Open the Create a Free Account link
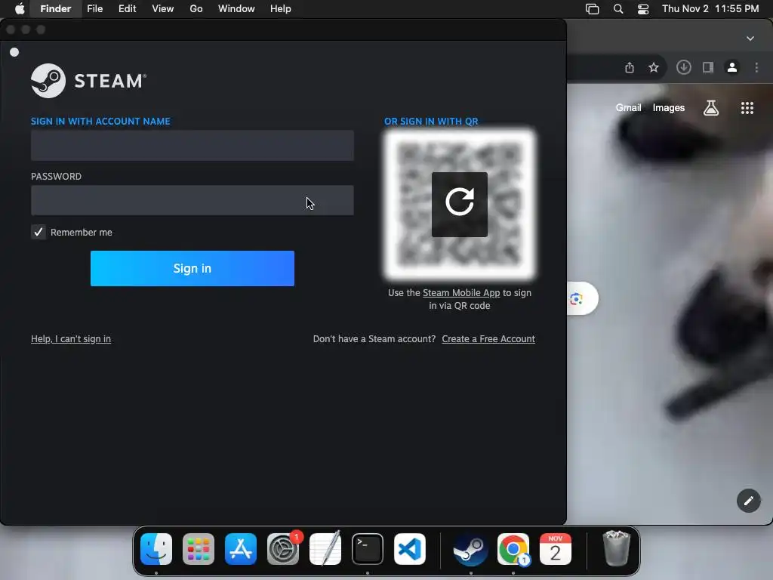Screen dimensions: 773x580 488,339
